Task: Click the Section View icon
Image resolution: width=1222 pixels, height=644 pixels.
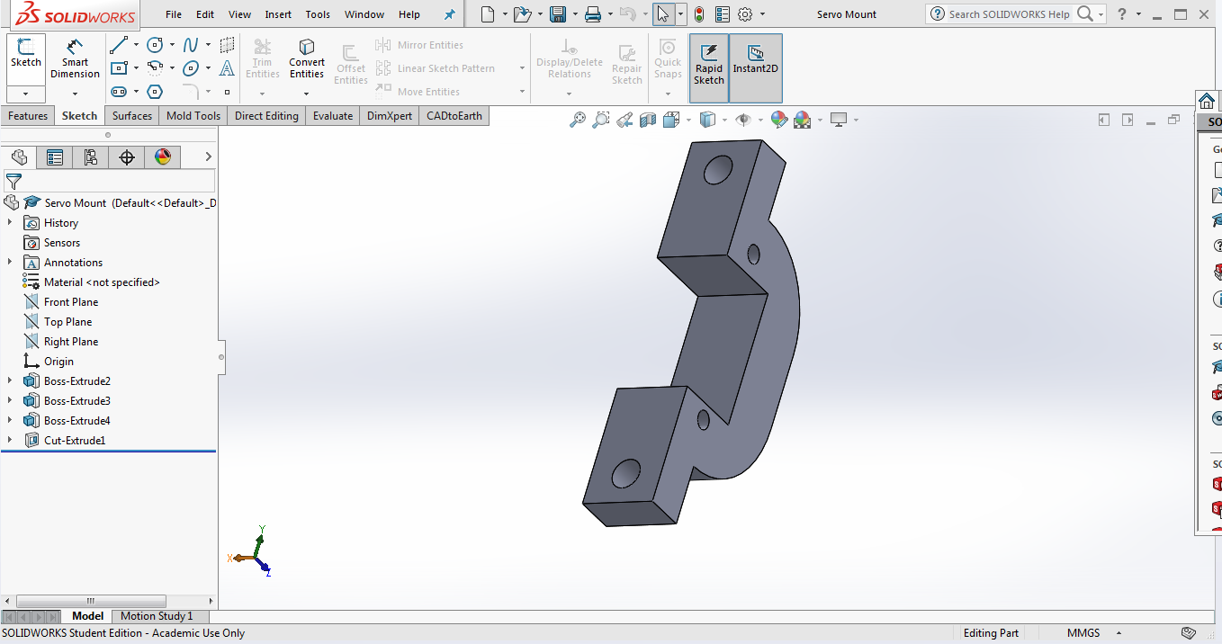Action: pyautogui.click(x=648, y=120)
